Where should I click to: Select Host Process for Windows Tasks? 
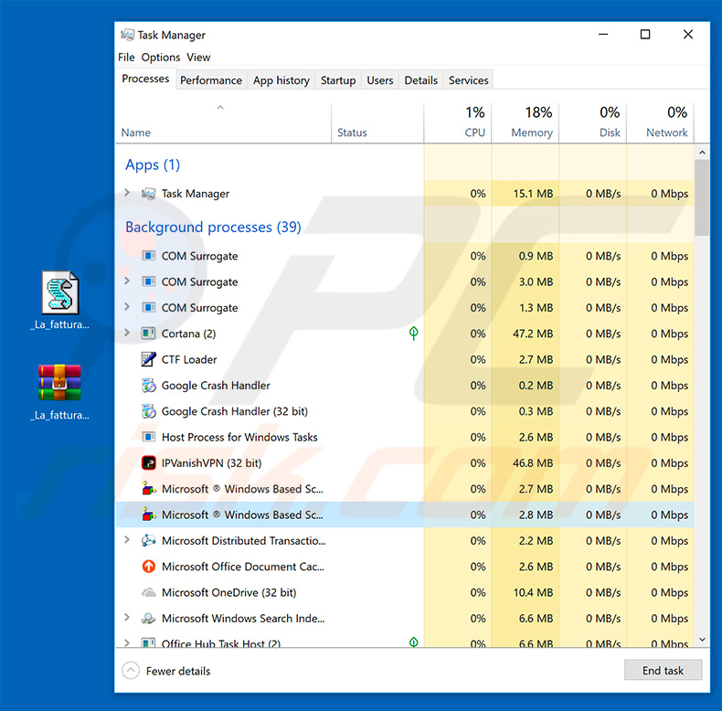(404, 437)
